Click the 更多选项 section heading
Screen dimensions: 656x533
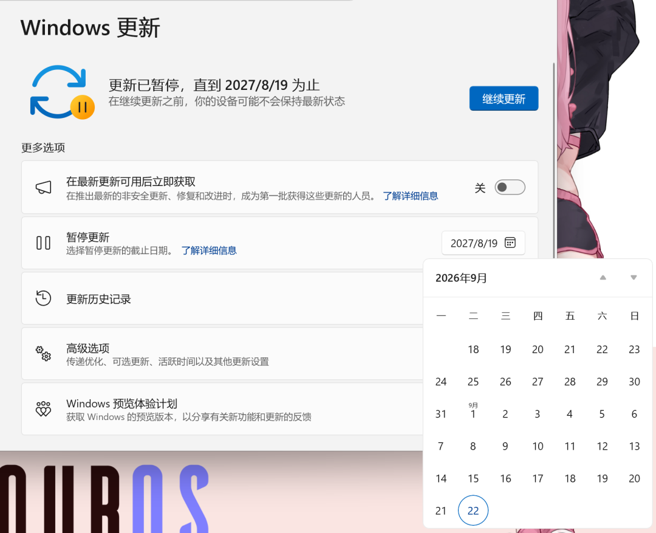[x=43, y=148]
